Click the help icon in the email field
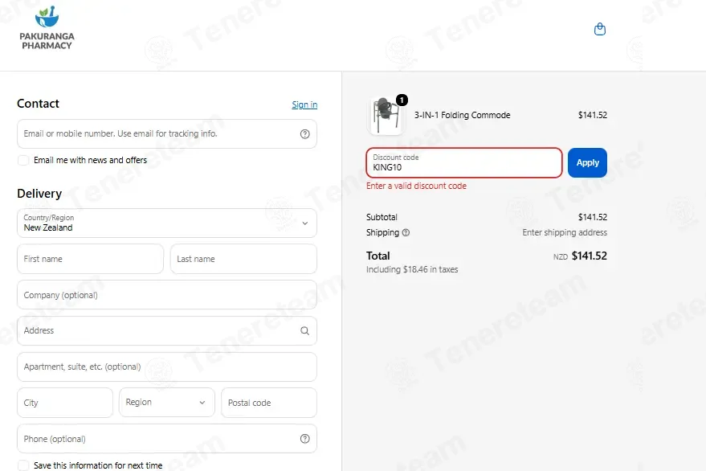The height and width of the screenshot is (471, 706). pyautogui.click(x=305, y=134)
